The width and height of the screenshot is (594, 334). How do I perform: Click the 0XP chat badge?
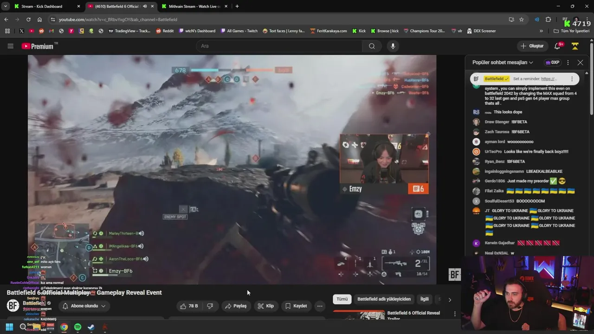[x=552, y=62]
